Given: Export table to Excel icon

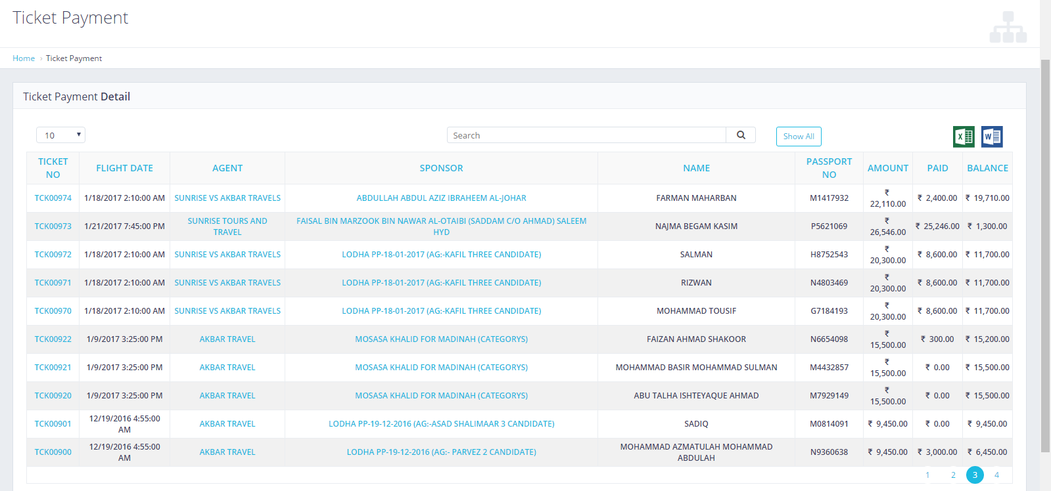Looking at the screenshot, I should click(964, 137).
